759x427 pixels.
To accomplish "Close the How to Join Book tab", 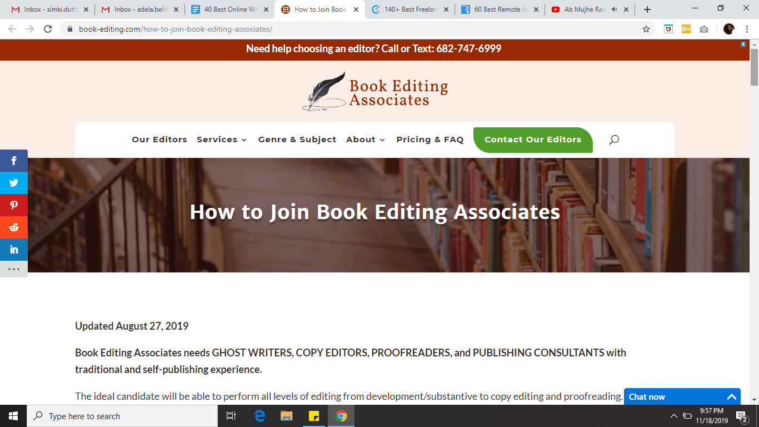I will [356, 9].
